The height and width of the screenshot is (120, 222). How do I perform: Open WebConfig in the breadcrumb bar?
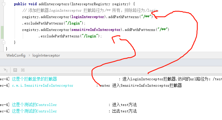tap(16, 55)
